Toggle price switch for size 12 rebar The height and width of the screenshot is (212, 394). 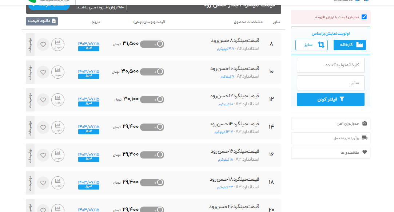[152, 99]
